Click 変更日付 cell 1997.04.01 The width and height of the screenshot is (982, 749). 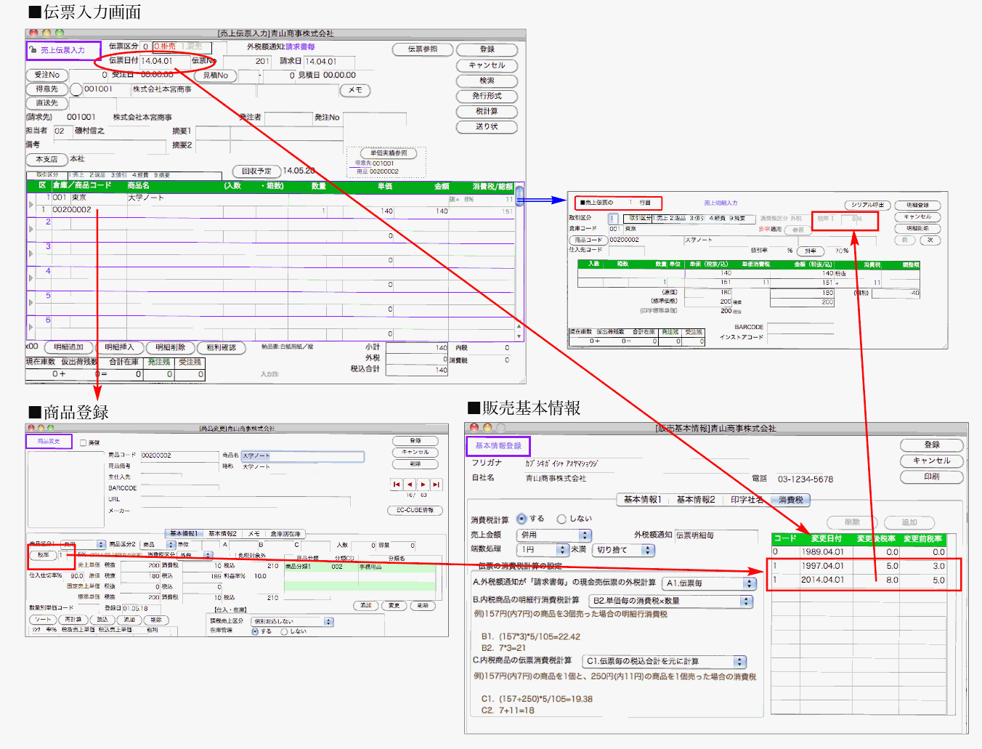822,566
